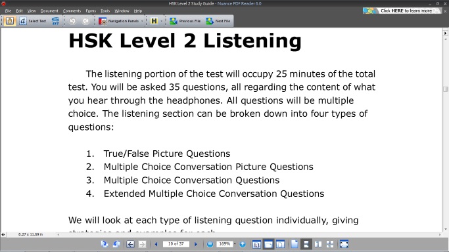Select Single Page layout
Screen dimensions: 449x252
tap(295, 244)
